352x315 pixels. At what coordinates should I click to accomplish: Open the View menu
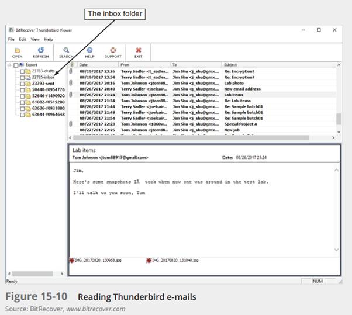tap(35, 39)
